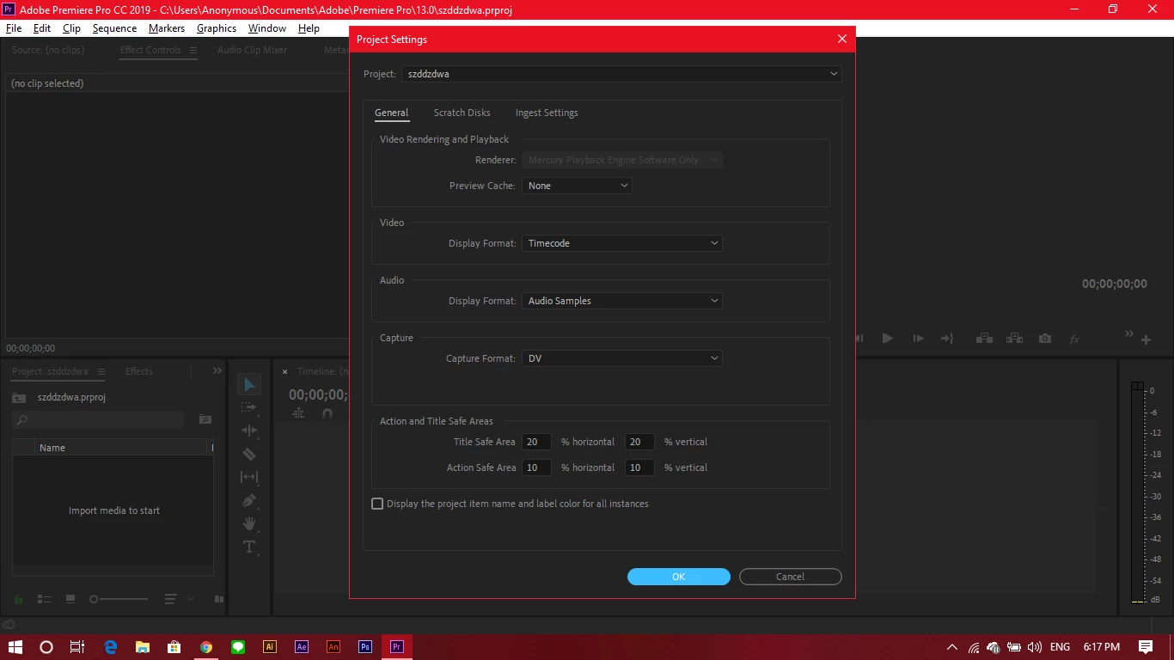Screen dimensions: 1174x660
Task: Toggle project item name and label checkbox
Action: tap(377, 504)
